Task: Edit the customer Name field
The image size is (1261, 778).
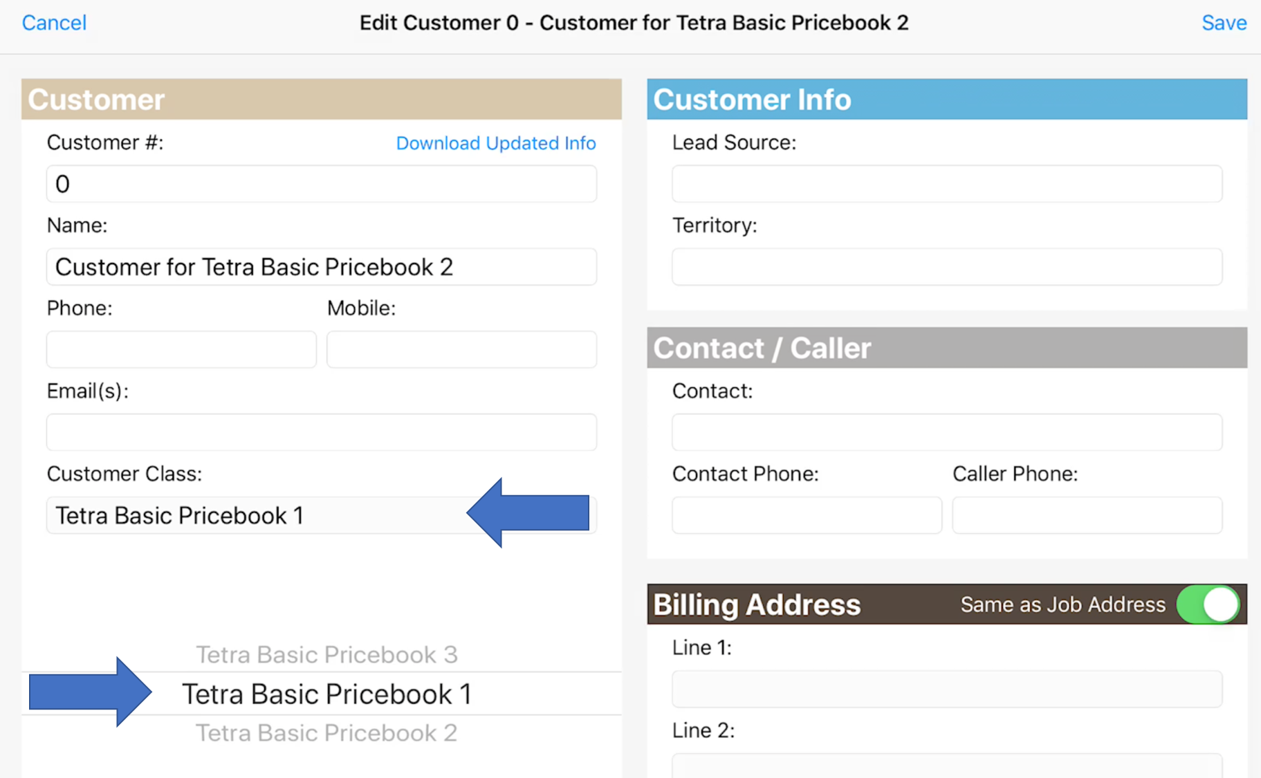Action: coord(322,267)
